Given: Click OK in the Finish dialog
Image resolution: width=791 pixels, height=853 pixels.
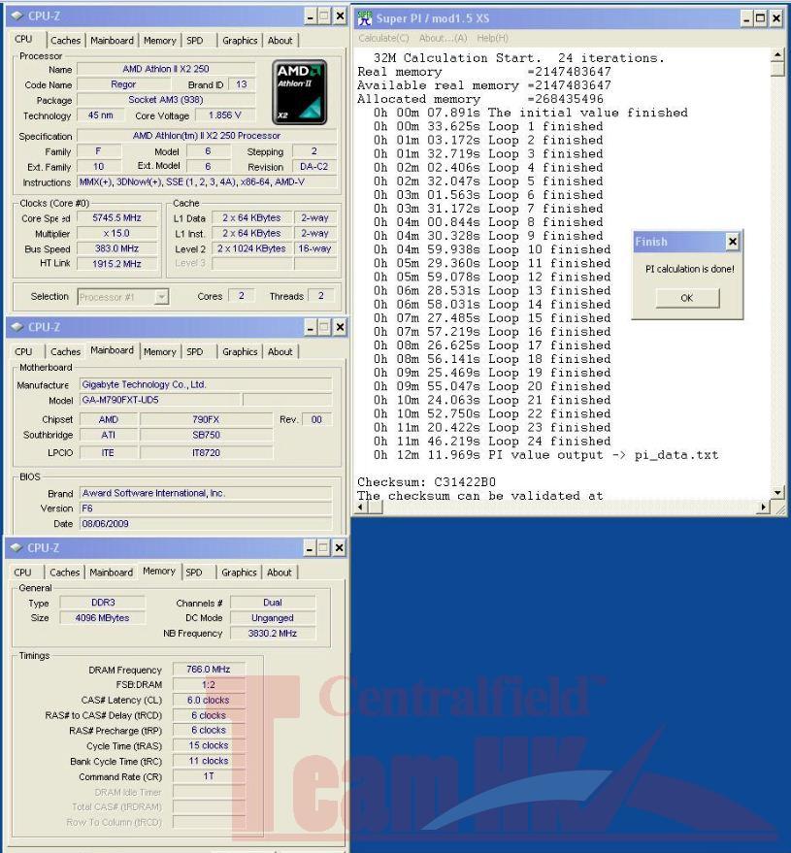Looking at the screenshot, I should [687, 298].
